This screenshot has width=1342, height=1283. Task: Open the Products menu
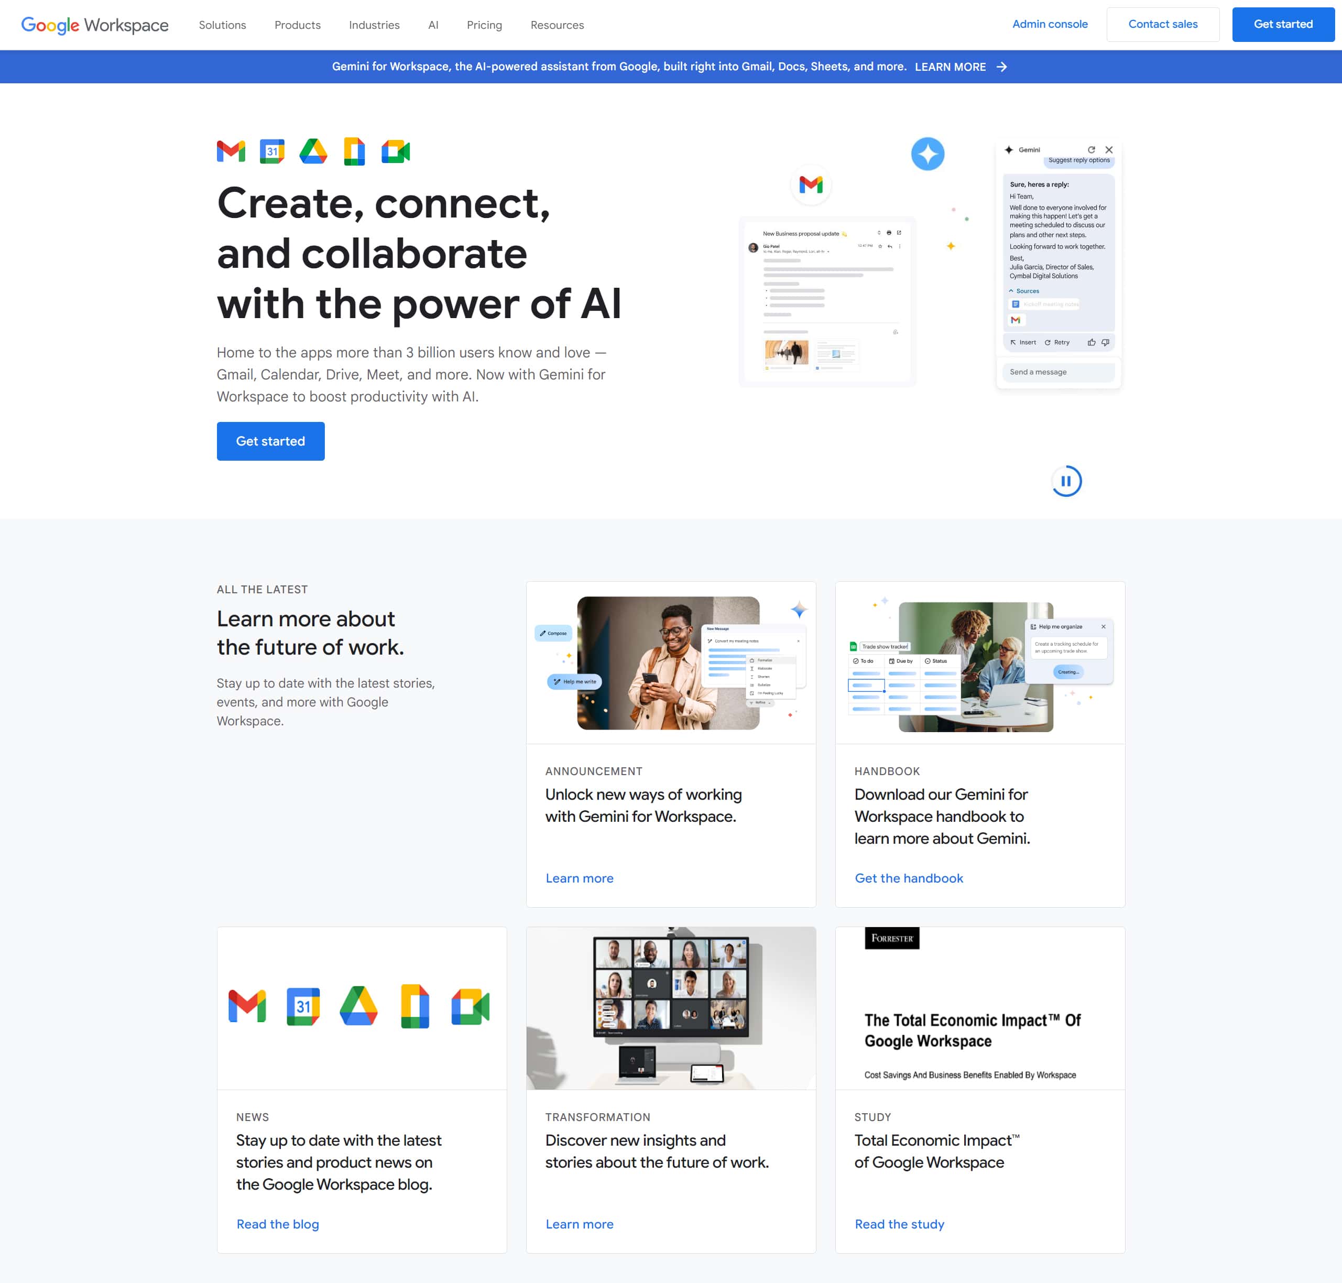[298, 25]
